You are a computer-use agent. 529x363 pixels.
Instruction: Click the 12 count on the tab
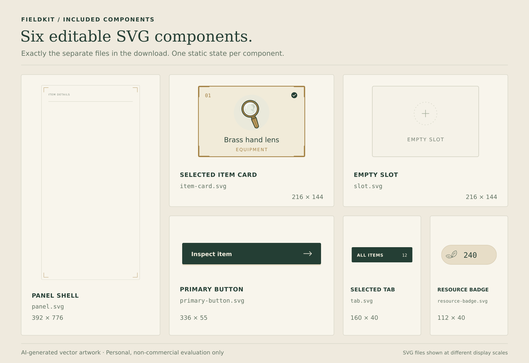[405, 255]
